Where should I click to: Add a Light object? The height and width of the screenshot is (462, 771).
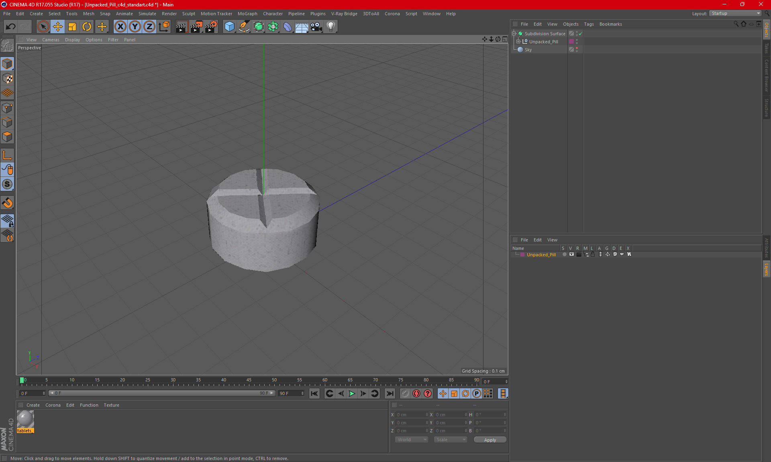(330, 26)
